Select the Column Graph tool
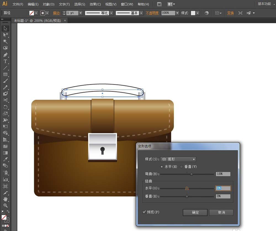Viewport: 276px width, 231px height. 5,180
